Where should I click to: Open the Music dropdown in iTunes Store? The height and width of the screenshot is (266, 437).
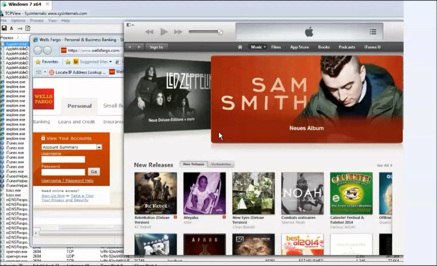[x=258, y=47]
